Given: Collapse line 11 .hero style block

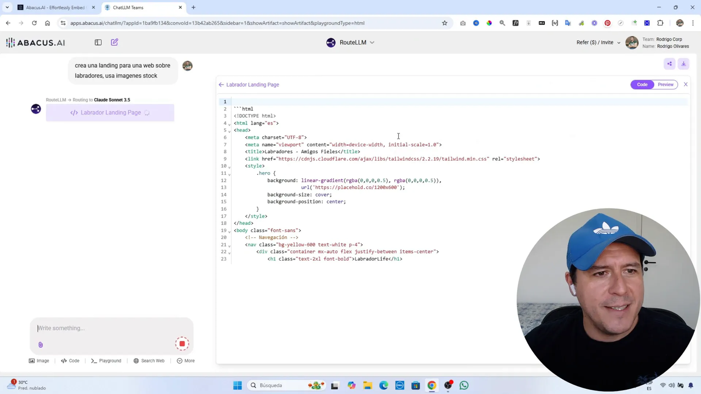Looking at the screenshot, I should (229, 173).
